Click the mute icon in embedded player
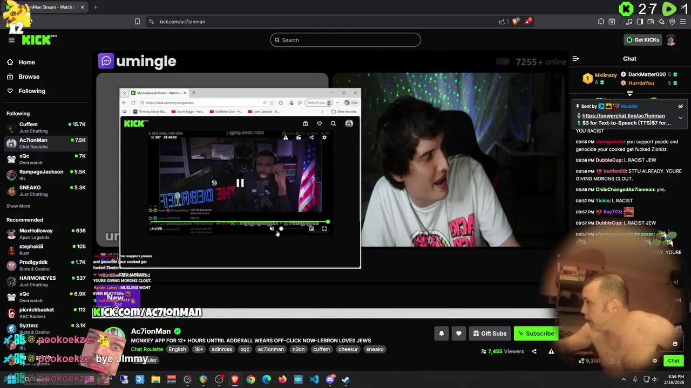The height and width of the screenshot is (388, 691). pyautogui.click(x=272, y=228)
